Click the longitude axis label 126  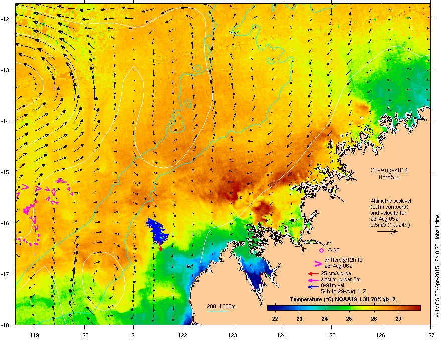[381, 335]
